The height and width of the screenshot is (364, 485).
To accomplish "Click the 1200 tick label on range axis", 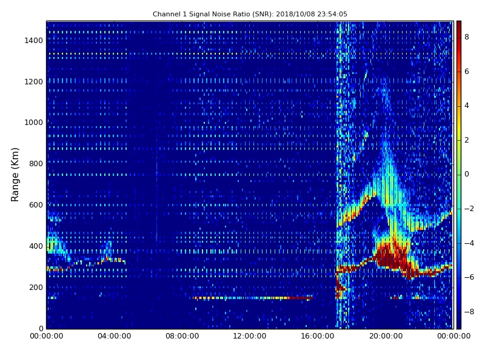I will tap(33, 82).
